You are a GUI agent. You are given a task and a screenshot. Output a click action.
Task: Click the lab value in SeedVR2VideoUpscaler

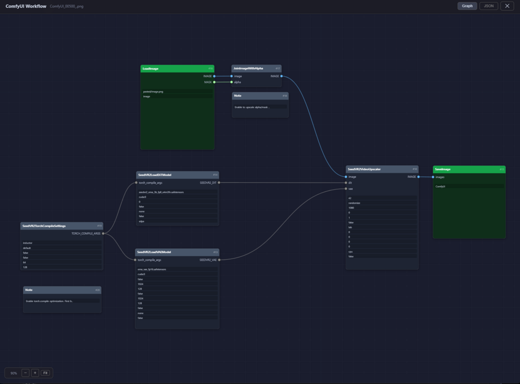382,227
